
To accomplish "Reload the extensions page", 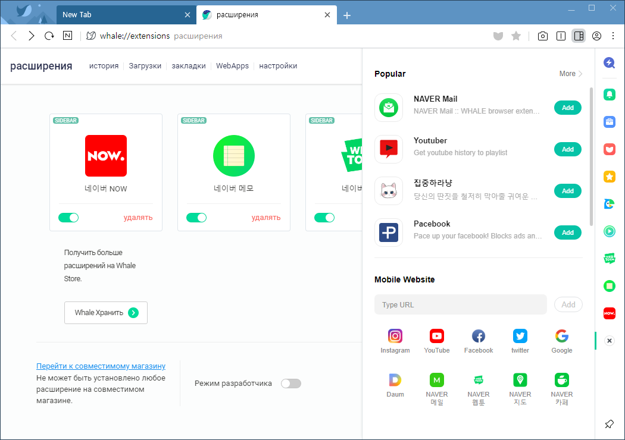I will tap(49, 36).
